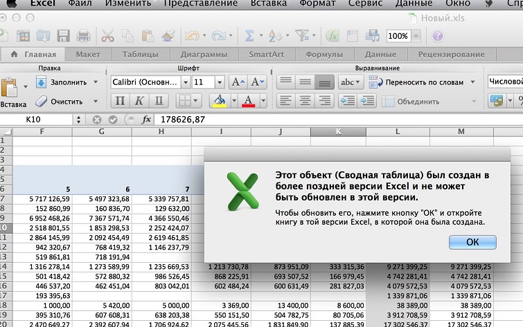Click the confirm entry checkmark icon
Viewport: 523px width, 327px height.
click(113, 120)
